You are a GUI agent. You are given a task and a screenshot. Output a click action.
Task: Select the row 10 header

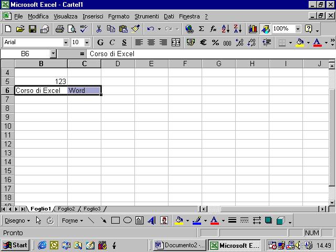[x=8, y=126]
